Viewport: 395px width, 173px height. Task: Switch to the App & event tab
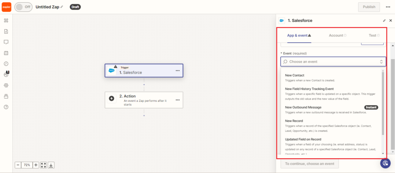[299, 35]
